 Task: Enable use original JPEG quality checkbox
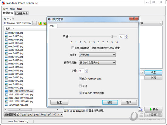[x=73, y=48]
